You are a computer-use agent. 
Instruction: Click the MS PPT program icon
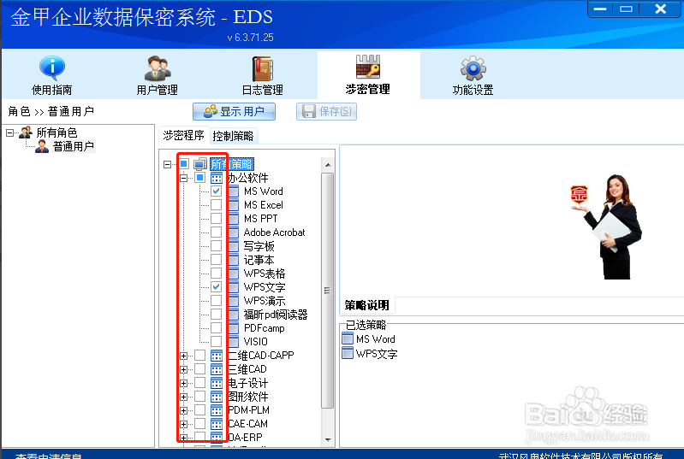(233, 219)
